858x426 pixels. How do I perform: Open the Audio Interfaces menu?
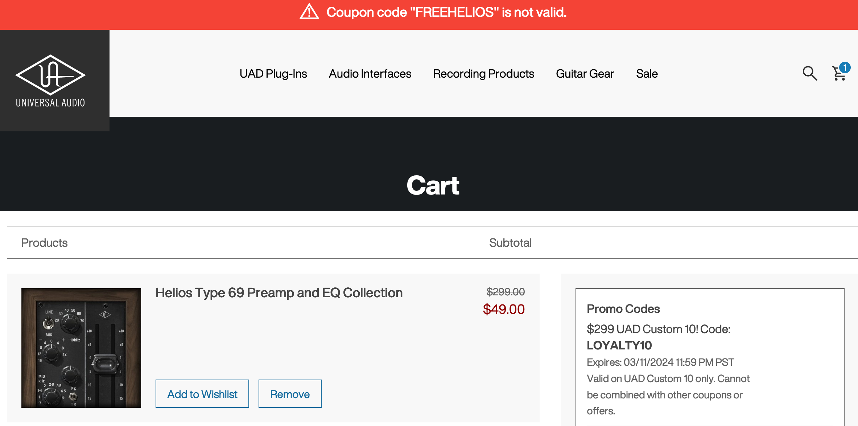370,74
